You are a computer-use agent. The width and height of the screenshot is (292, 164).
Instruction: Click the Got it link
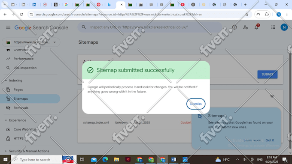pyautogui.click(x=270, y=140)
